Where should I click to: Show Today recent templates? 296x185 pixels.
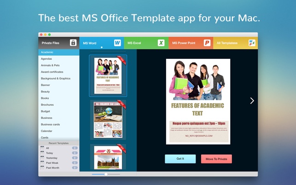click(x=59, y=153)
